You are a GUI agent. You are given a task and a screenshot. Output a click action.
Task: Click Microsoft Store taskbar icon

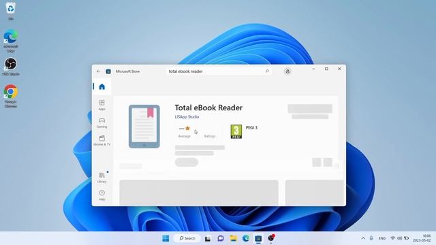258,238
